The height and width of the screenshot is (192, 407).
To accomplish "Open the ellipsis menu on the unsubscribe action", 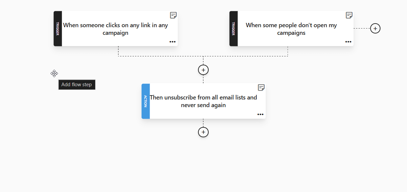I will [260, 114].
